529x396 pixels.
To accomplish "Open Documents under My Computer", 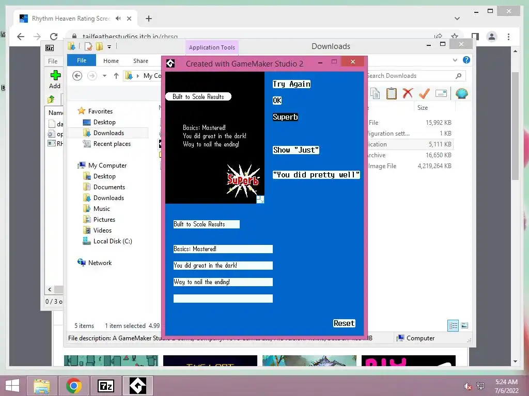I will click(x=109, y=187).
